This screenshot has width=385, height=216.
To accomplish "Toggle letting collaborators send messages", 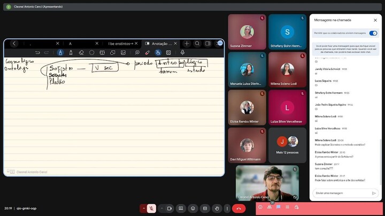I will [373, 33].
